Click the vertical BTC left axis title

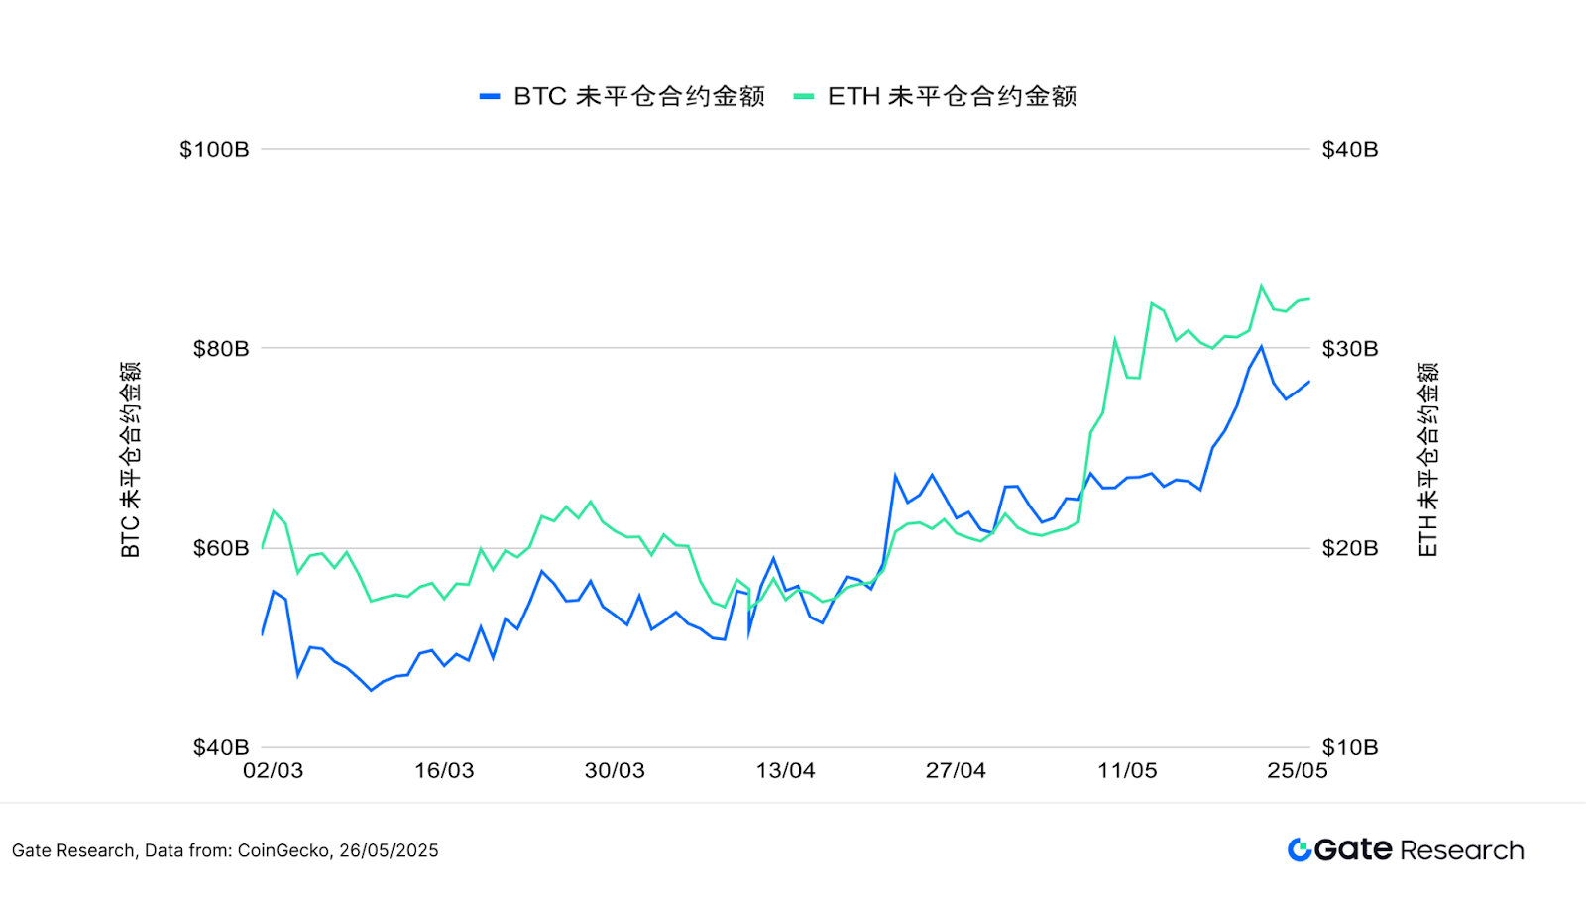pyautogui.click(x=131, y=459)
